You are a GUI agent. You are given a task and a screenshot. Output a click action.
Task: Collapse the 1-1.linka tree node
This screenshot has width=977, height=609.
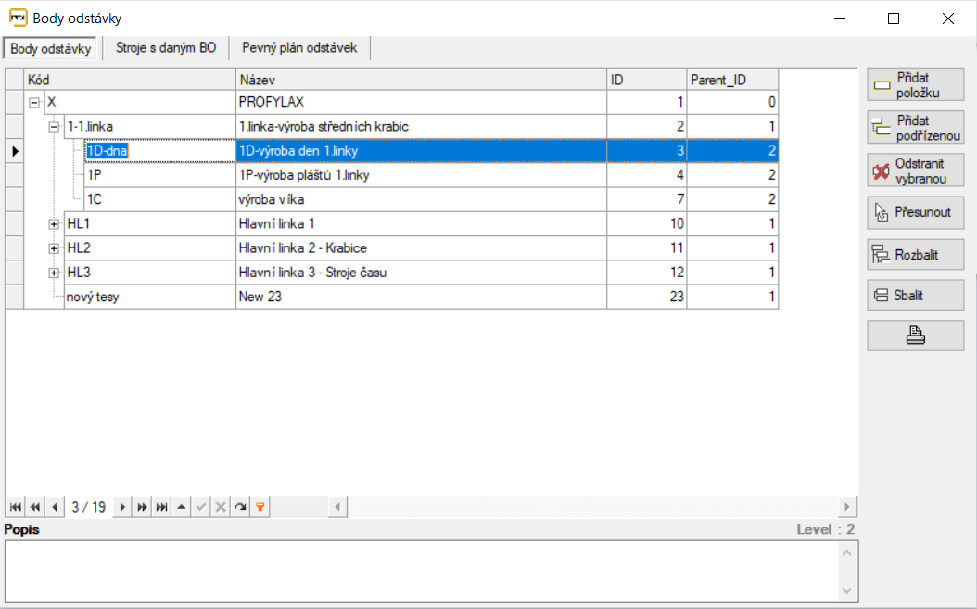tap(54, 127)
